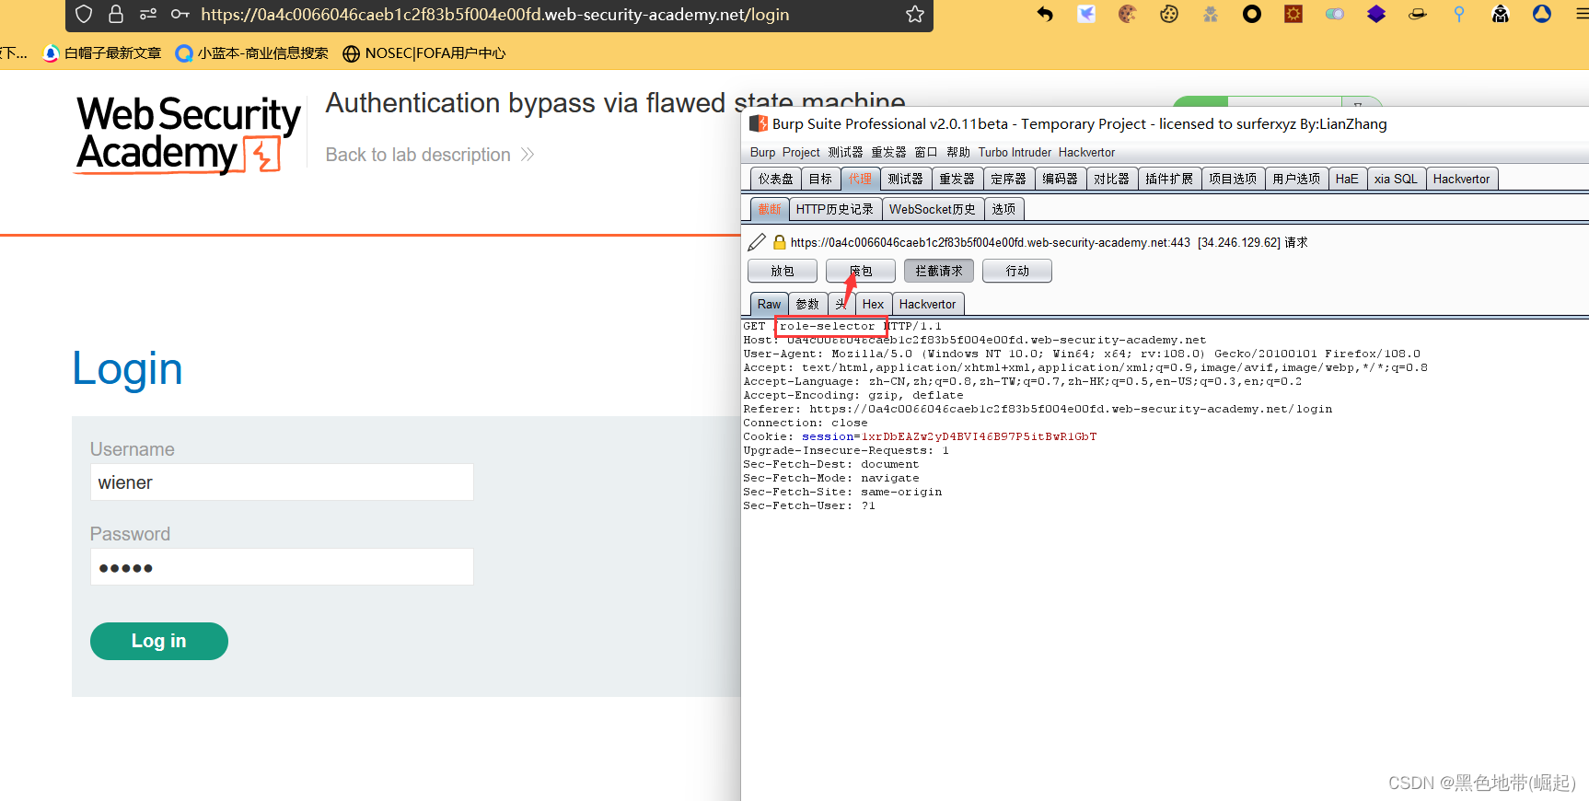Click the undo arrow extension icon
1589x801 pixels.
pyautogui.click(x=1045, y=14)
